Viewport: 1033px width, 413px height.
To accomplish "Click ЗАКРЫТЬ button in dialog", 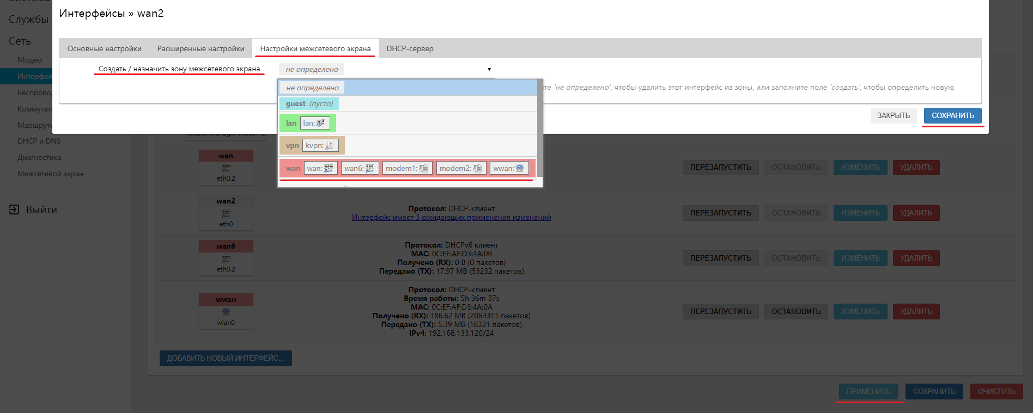I will (894, 115).
